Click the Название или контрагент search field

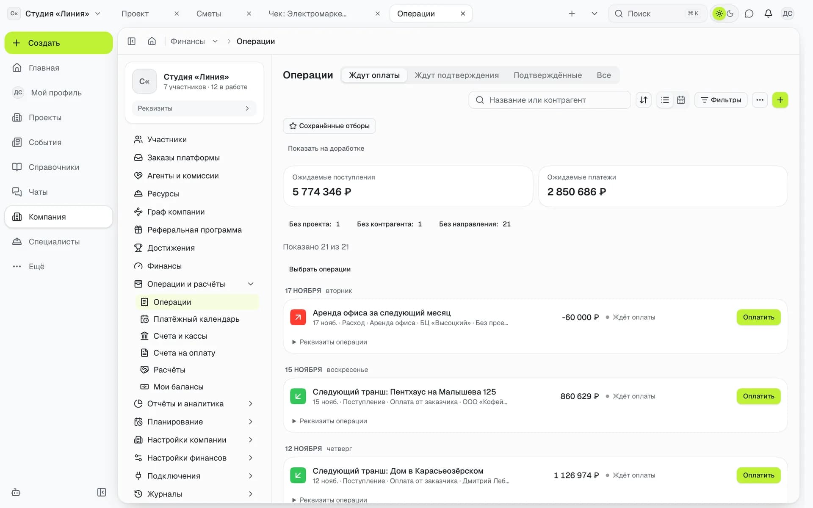click(549, 100)
